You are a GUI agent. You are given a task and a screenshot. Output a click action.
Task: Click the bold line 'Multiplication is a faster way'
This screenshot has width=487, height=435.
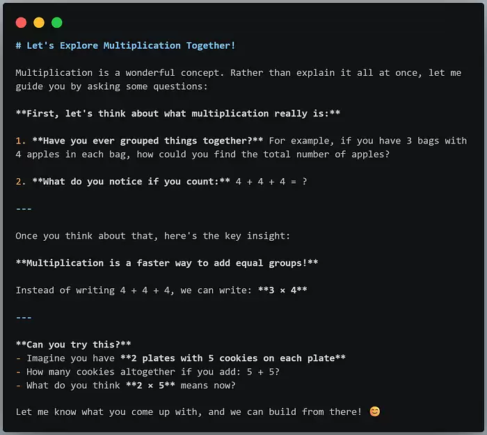tap(109, 263)
